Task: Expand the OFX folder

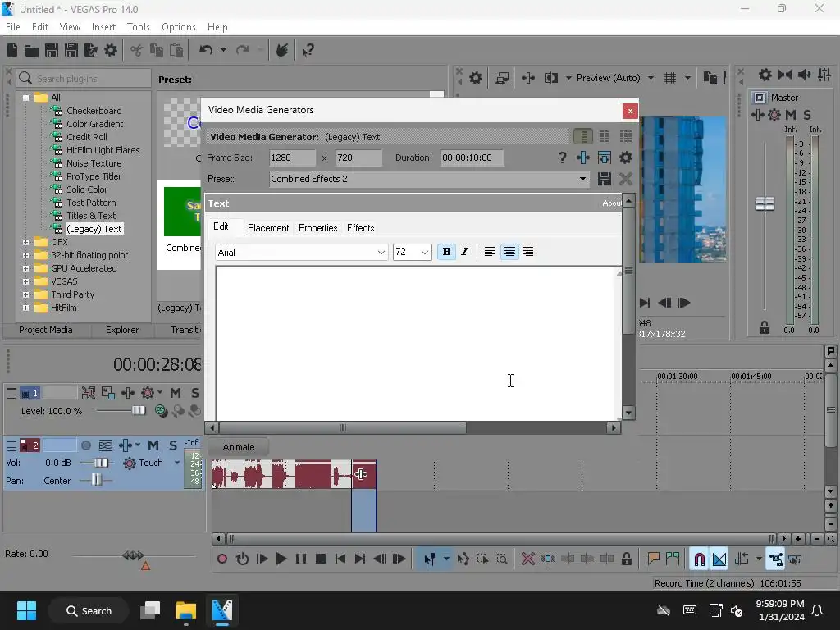Action: point(25,242)
